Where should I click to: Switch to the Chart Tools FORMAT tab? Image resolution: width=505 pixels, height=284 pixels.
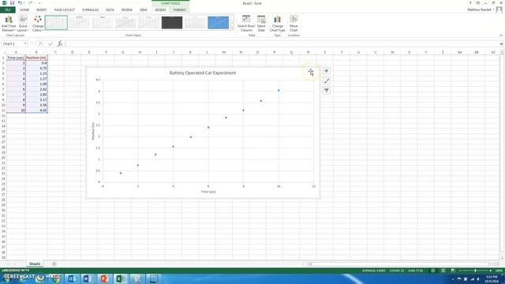point(179,10)
